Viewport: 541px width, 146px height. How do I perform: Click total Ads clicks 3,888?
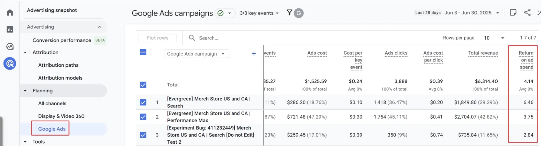[401, 81]
